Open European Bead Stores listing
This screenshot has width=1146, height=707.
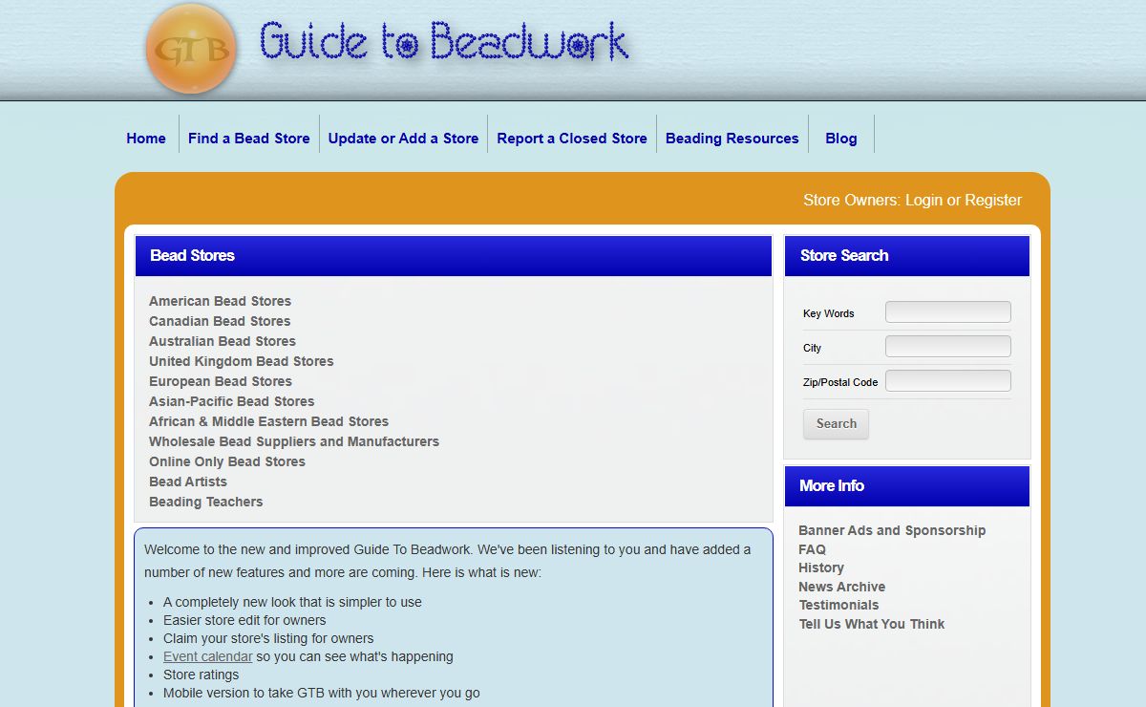(221, 381)
